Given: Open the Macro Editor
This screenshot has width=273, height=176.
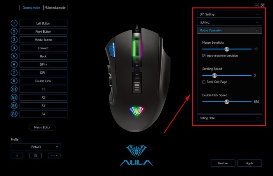Looking at the screenshot, I should [42, 127].
